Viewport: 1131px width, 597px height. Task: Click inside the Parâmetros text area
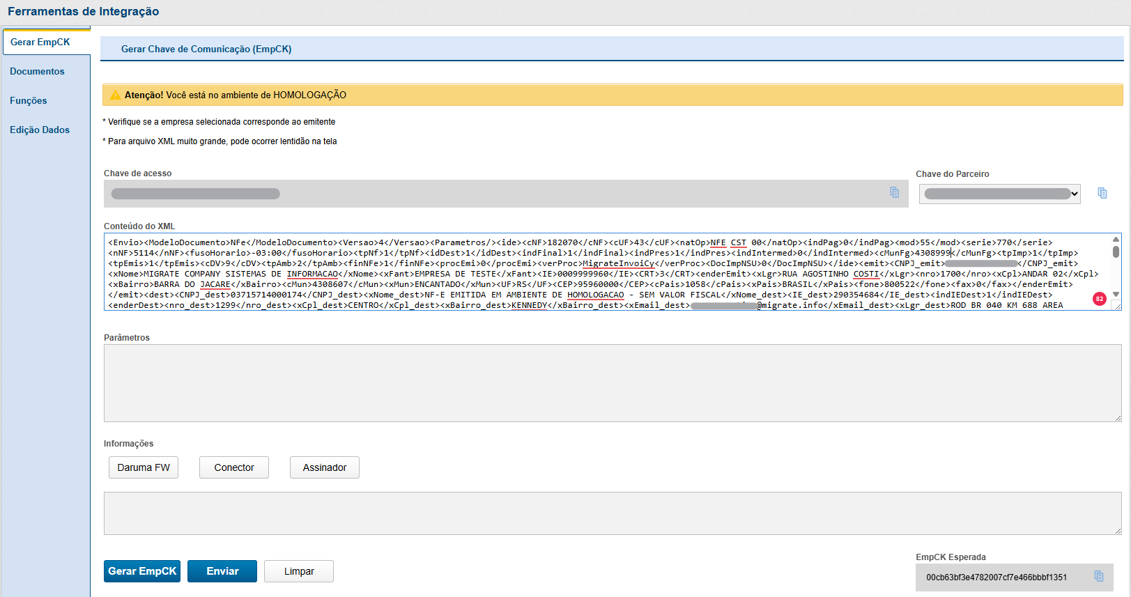coord(612,383)
